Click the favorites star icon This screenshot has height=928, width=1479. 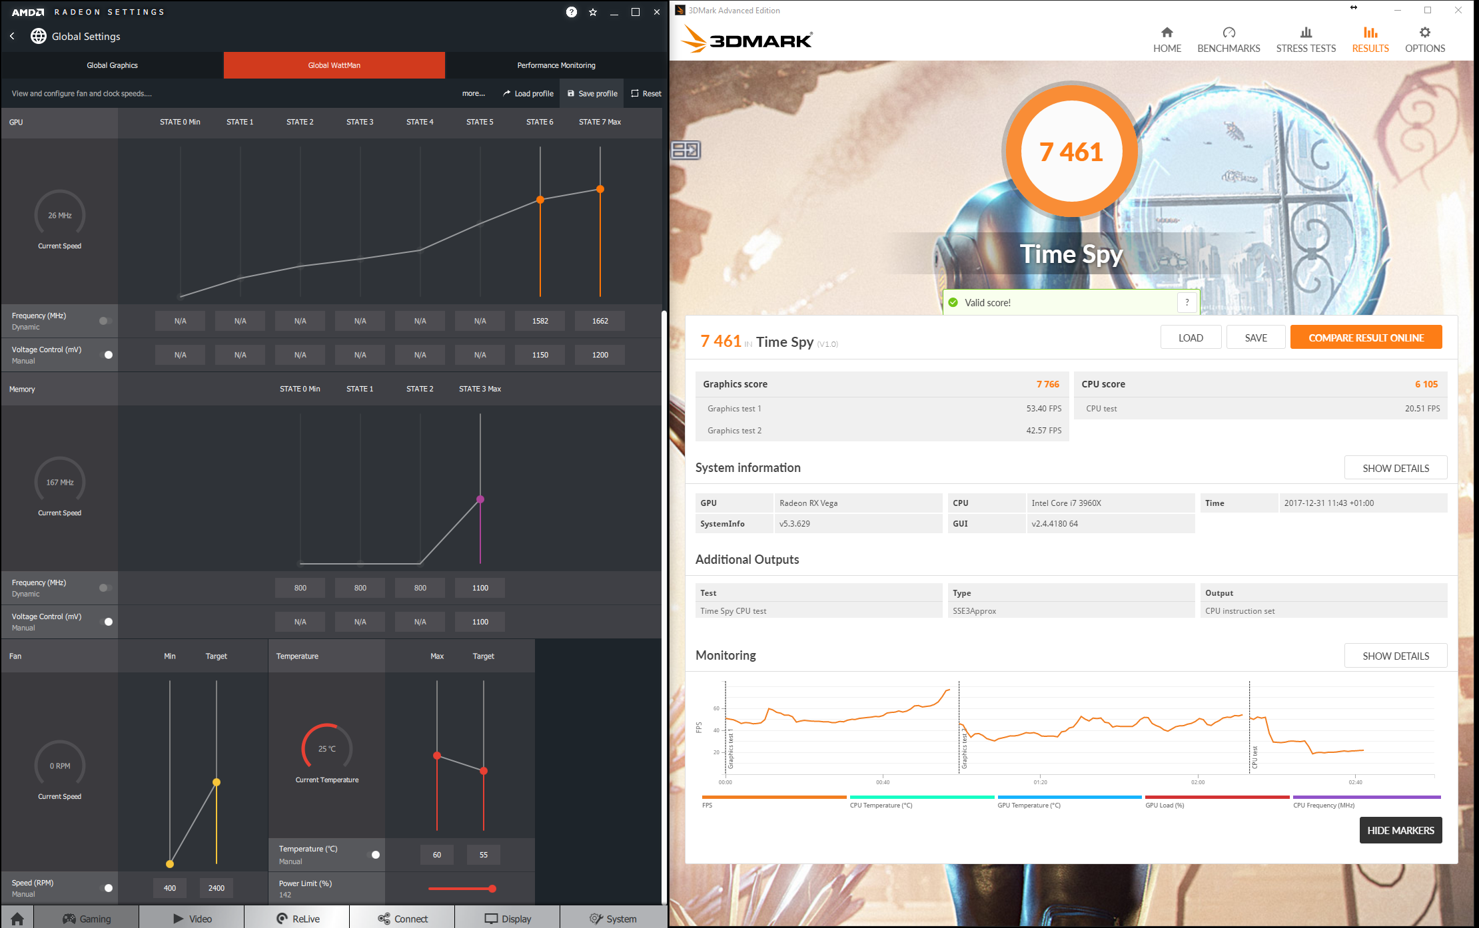tap(593, 12)
